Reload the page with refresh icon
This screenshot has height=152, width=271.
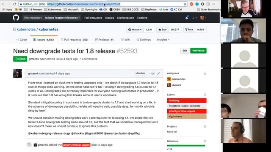pos(14,4)
